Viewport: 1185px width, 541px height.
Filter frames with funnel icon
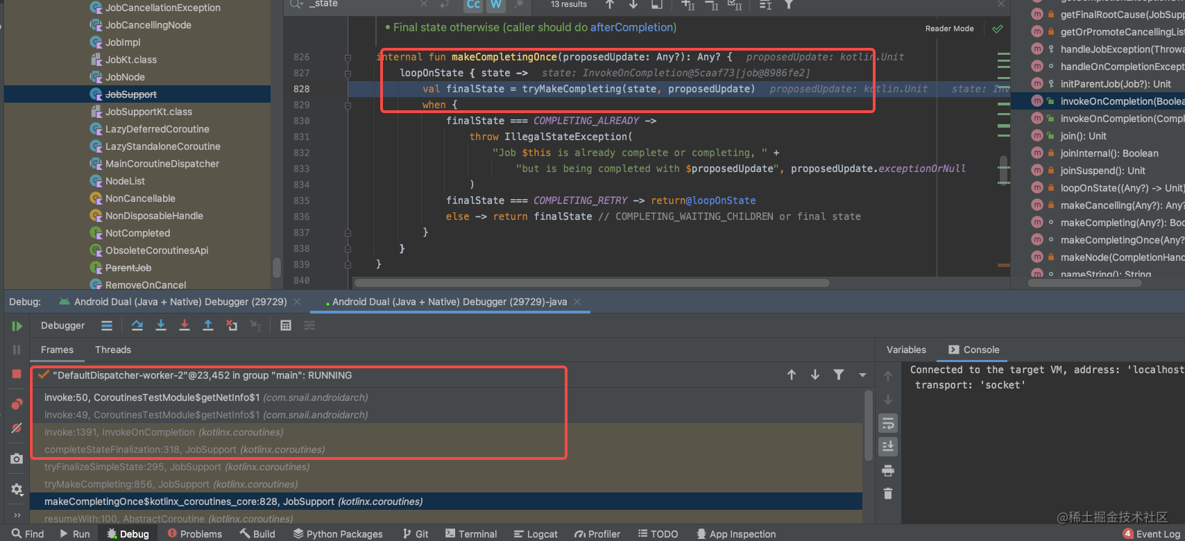(839, 375)
